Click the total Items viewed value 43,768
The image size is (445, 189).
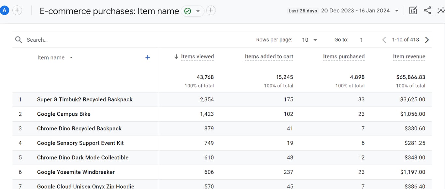[205, 77]
